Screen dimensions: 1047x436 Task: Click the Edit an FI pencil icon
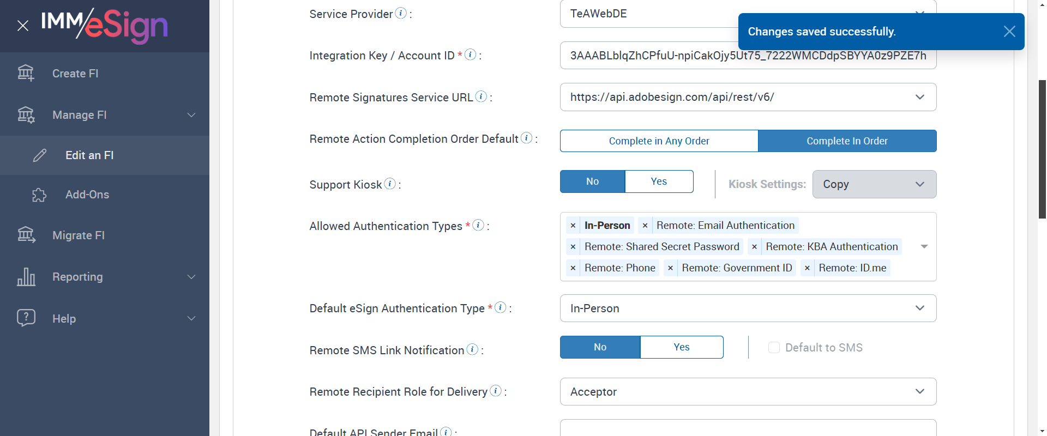(40, 155)
